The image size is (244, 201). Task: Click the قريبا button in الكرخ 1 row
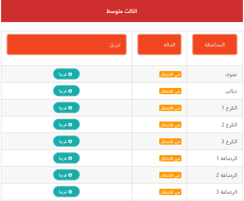(x=66, y=108)
